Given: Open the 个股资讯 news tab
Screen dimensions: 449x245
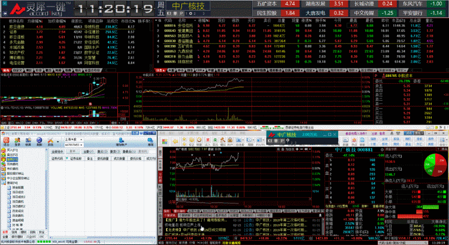Looking at the screenshot, I should [x=170, y=215].
